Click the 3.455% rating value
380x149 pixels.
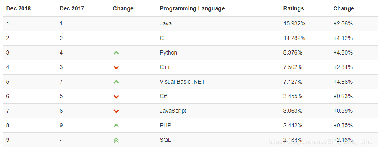(x=293, y=96)
